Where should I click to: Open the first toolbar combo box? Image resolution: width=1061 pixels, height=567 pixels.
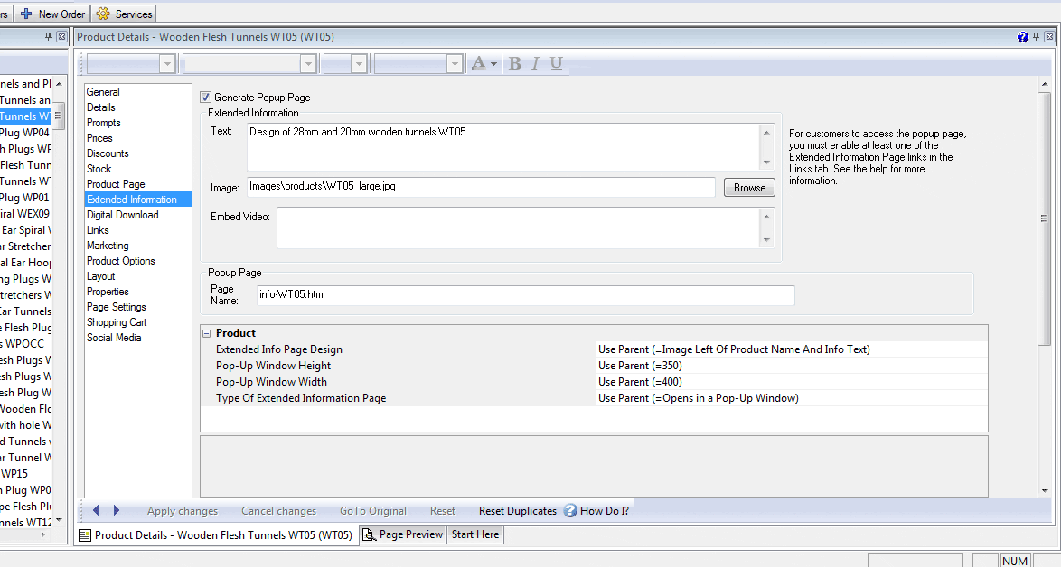tap(167, 63)
